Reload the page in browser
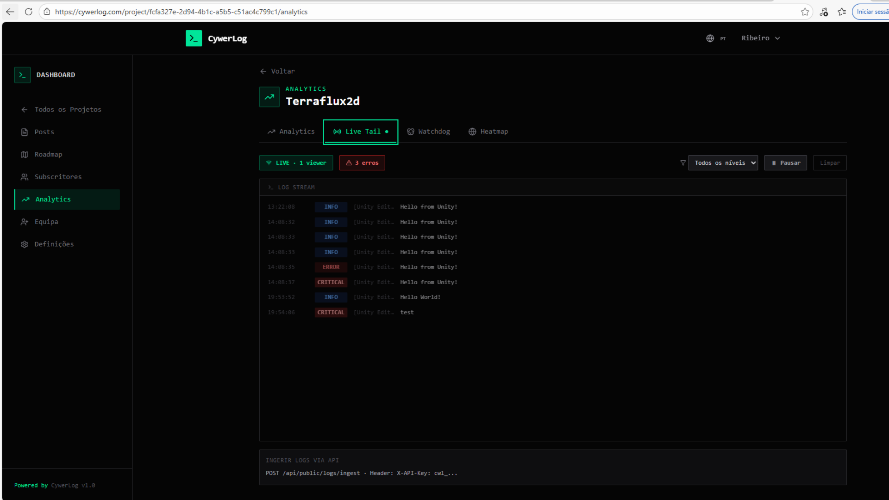Viewport: 889px width, 500px height. click(29, 12)
